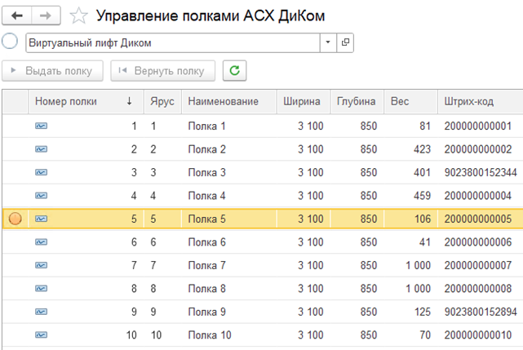Viewport: 523px width, 350px height.
Task: Expand the Виртуальный лифт Диком dropdown
Action: (328, 42)
